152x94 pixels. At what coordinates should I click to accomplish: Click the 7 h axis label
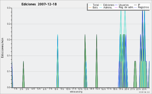point(50,89)
